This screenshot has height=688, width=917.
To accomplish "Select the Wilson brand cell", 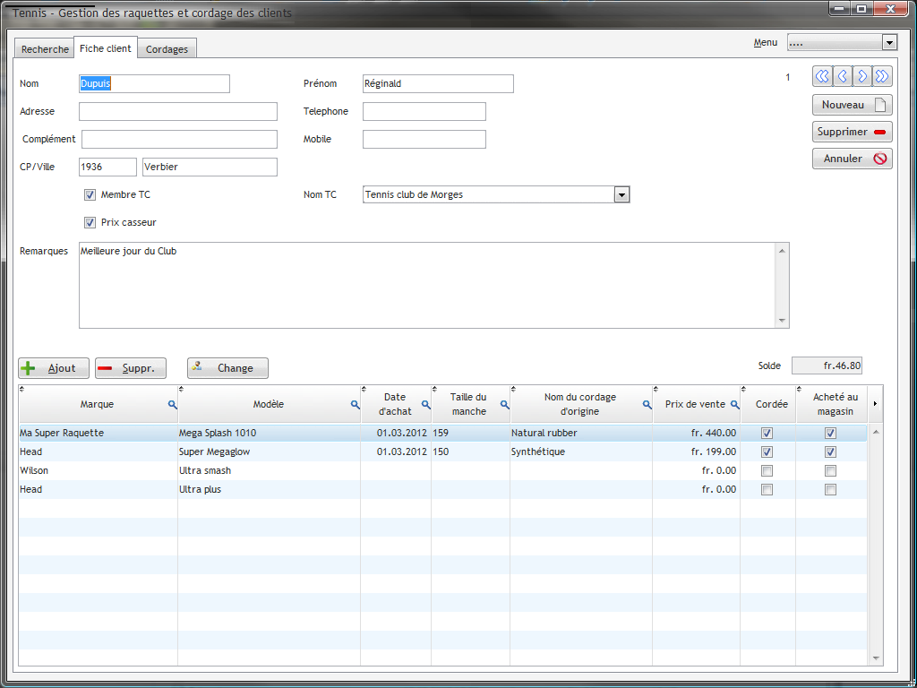I will pyautogui.click(x=99, y=470).
